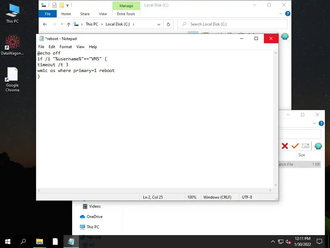Click the File Explorer taskbar icon
330x248 pixels.
pos(39,242)
